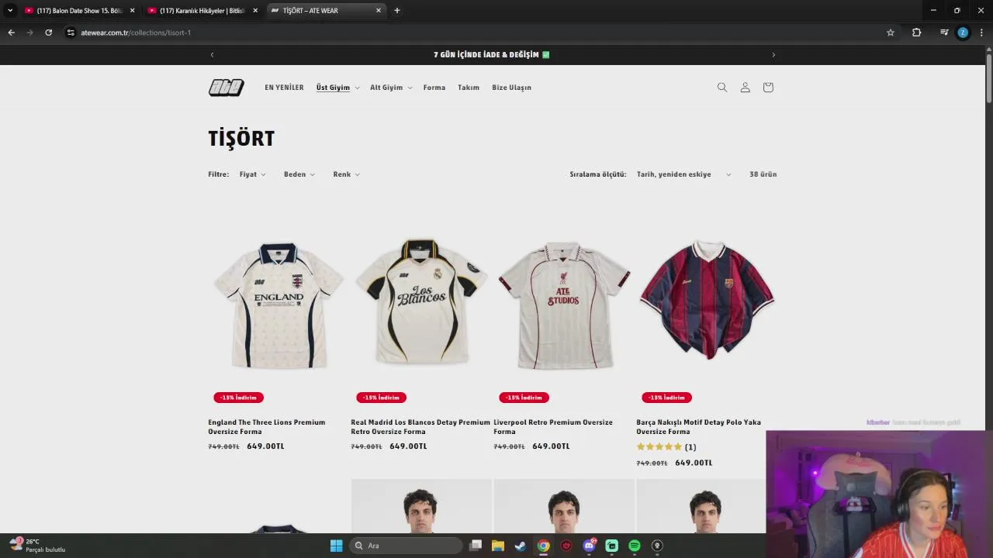
Task: Click the Los Blancos jersey image
Action: (x=421, y=302)
